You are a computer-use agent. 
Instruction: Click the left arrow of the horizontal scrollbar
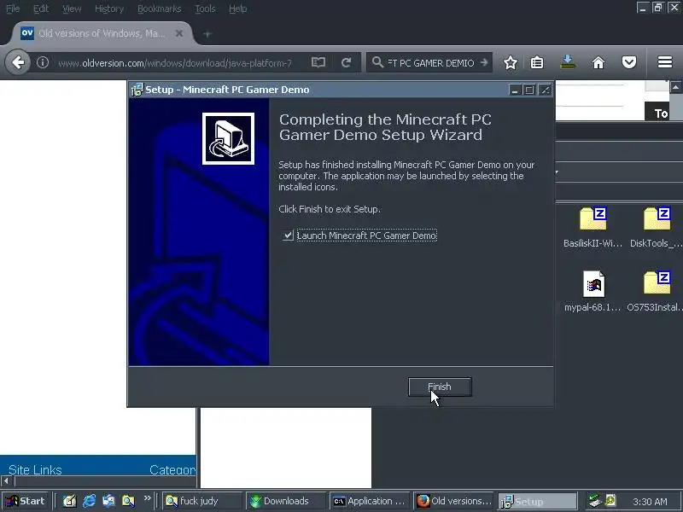coord(6,481)
